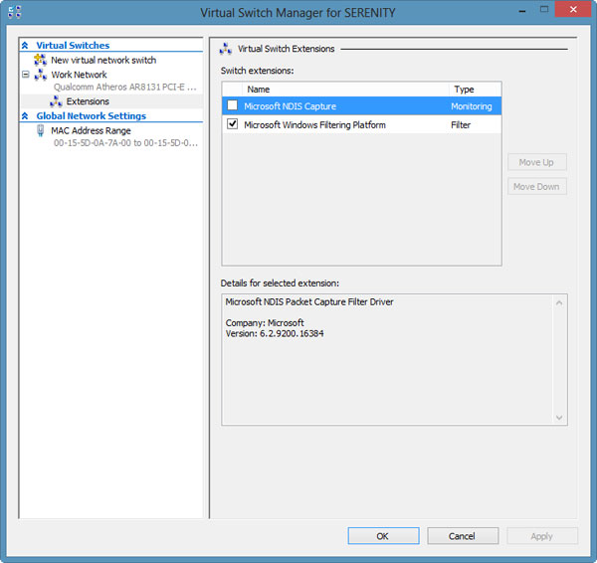Image resolution: width=597 pixels, height=563 pixels.
Task: Click the title bar app icon
Action: coord(15,14)
